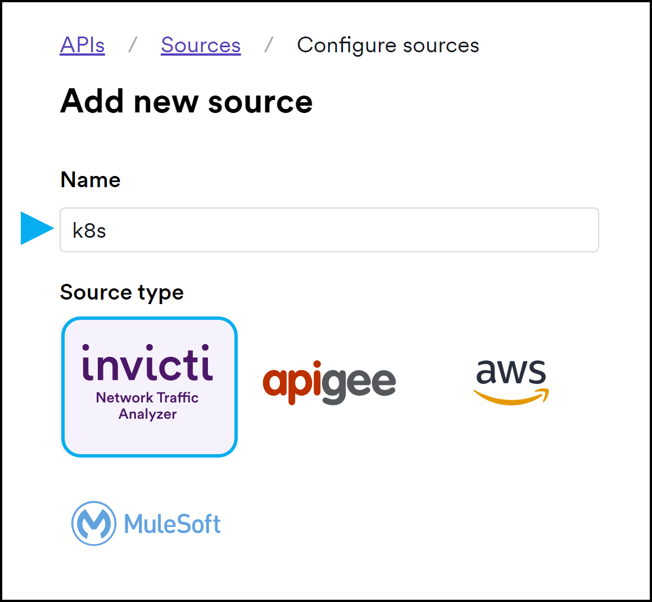Click the Configure sources breadcrumb entry

[x=388, y=45]
